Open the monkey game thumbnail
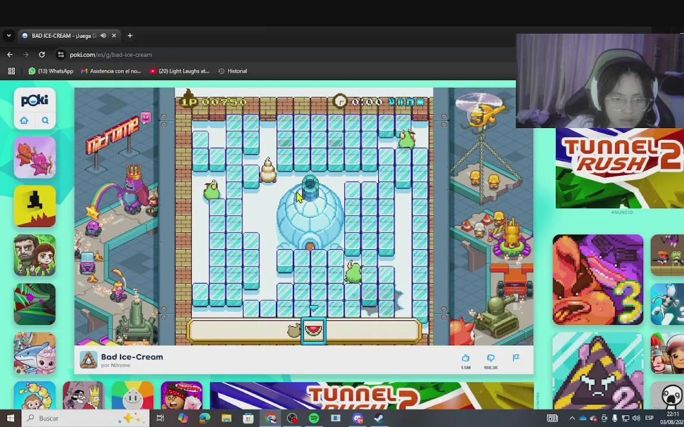The width and height of the screenshot is (684, 427). pos(34,395)
